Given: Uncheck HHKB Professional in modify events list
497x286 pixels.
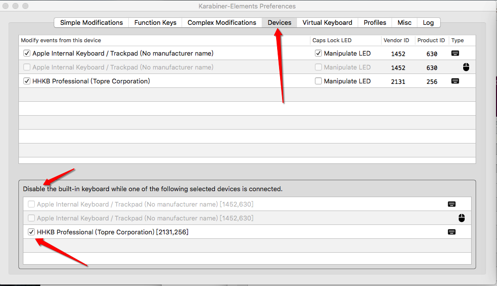Looking at the screenshot, I should pos(27,81).
